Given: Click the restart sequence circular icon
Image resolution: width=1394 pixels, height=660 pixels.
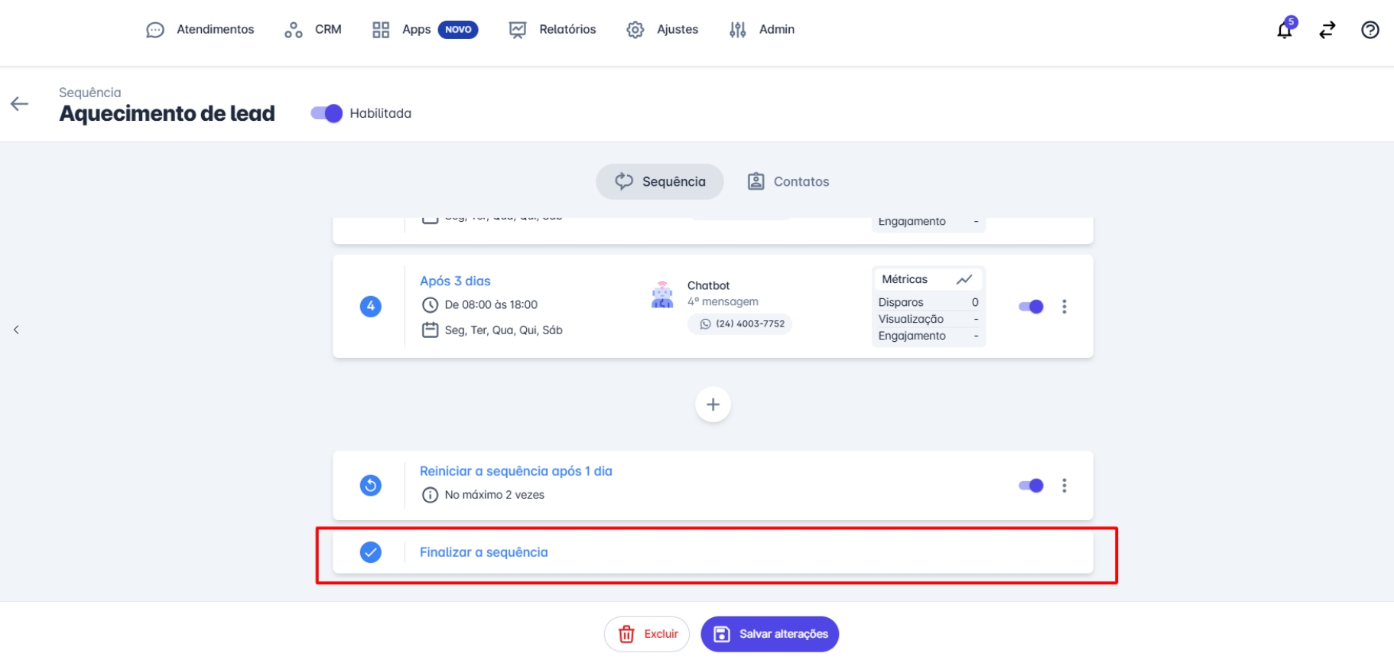Looking at the screenshot, I should click(371, 486).
